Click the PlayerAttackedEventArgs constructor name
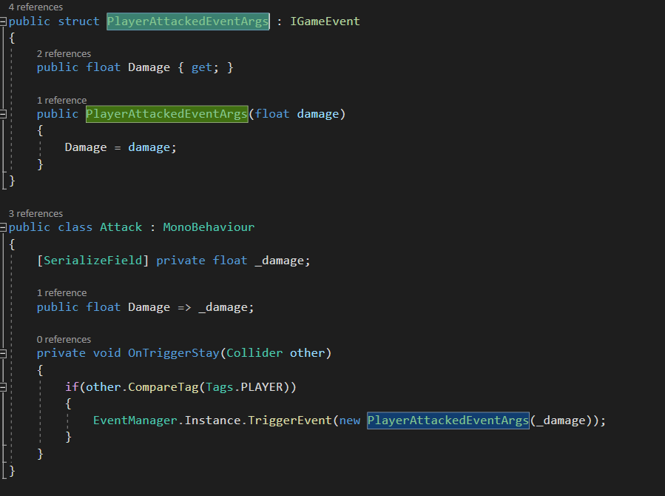Viewport: 665px width, 496px height. pyautogui.click(x=166, y=114)
